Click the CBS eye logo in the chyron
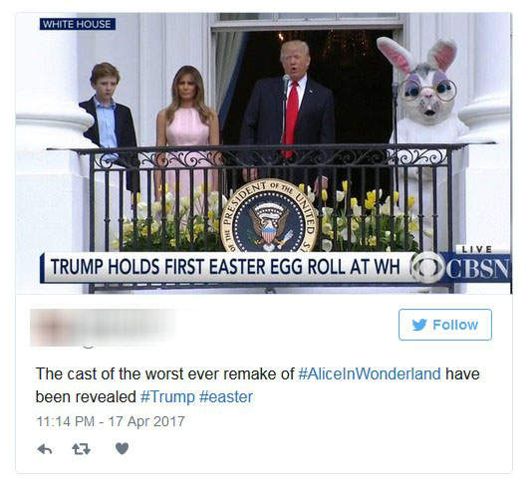The width and height of the screenshot is (530, 488). 427,267
